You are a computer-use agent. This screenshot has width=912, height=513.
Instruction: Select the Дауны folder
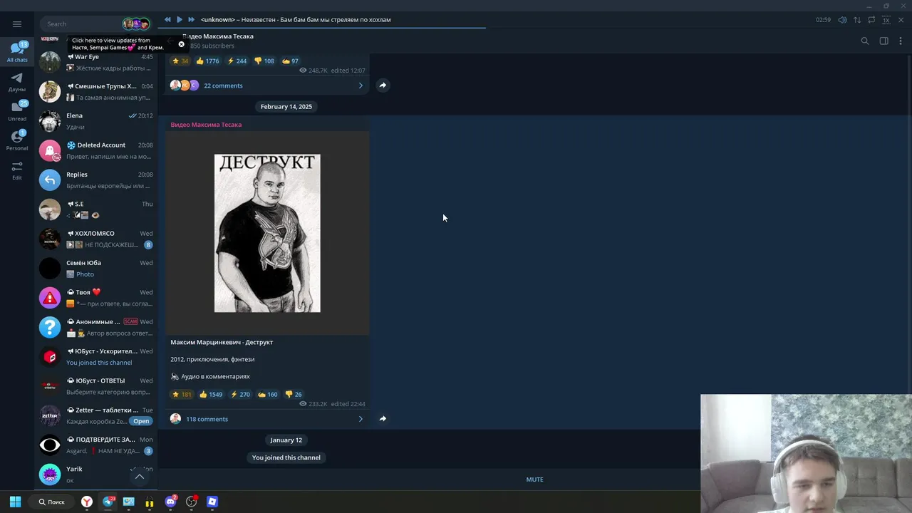pyautogui.click(x=17, y=82)
